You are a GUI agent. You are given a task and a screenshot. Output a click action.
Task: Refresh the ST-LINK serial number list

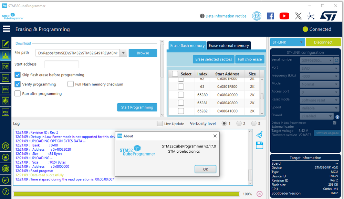pos(336,60)
